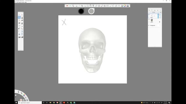Select the rectangle Transform tool in toolbar
This screenshot has width=186, height=104.
(x=87, y=6)
